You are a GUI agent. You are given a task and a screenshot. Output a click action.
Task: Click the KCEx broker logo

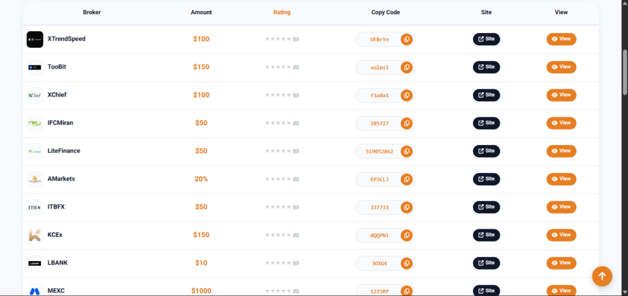click(x=35, y=235)
